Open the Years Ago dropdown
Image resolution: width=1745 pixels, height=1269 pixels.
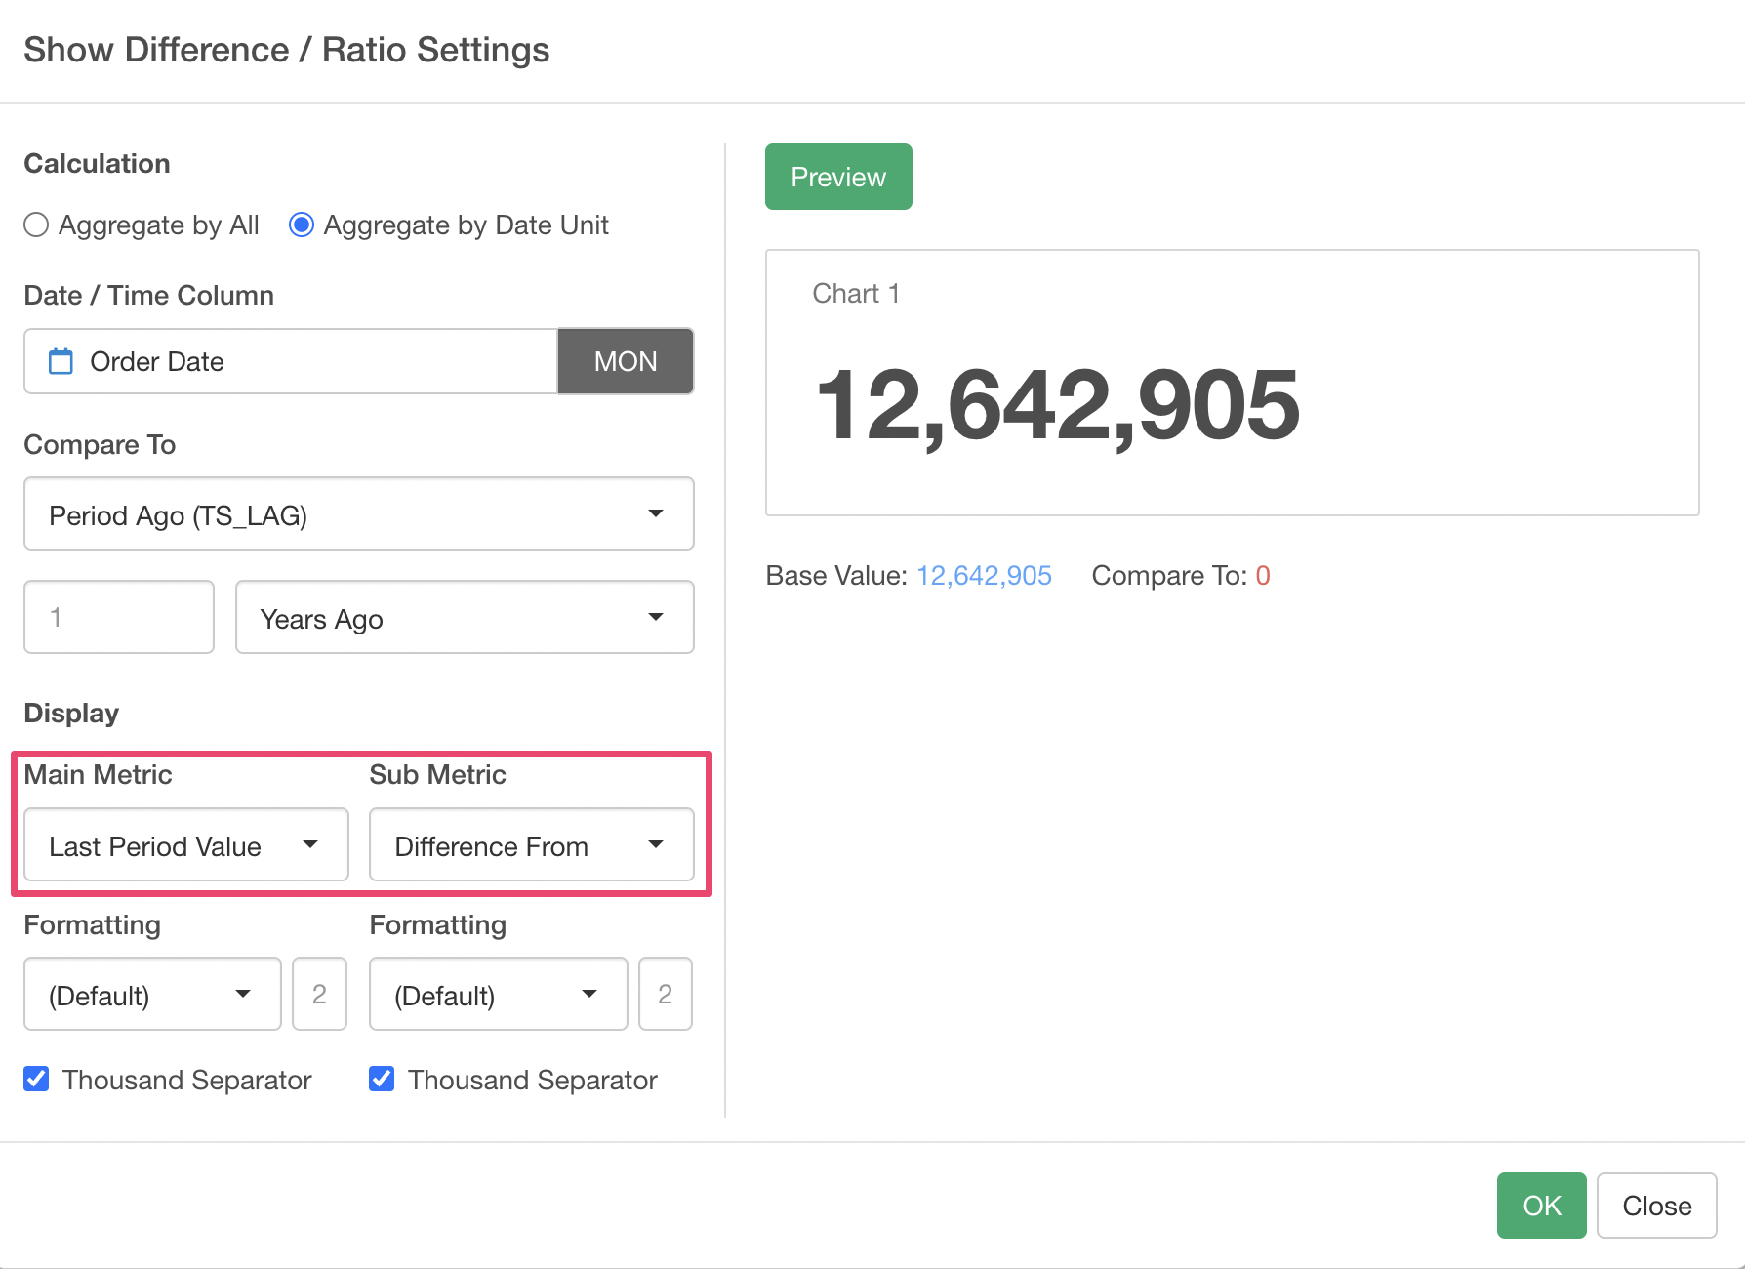pyautogui.click(x=464, y=618)
